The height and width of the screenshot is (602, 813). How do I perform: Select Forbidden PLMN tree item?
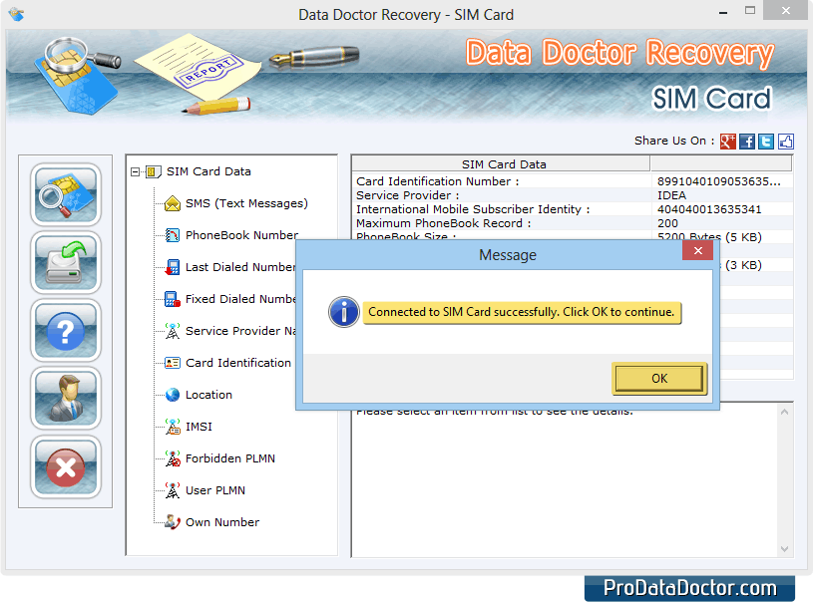pos(230,458)
